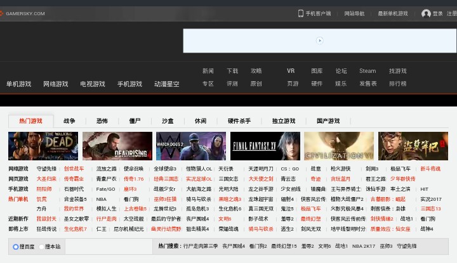Screen dimensions: 457x263
Task: Open the 图库 navigation link
Action: 317,71
